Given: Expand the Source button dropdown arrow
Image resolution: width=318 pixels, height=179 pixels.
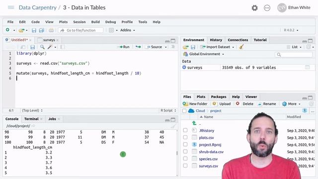Looking at the screenshot, I should pos(165,47).
